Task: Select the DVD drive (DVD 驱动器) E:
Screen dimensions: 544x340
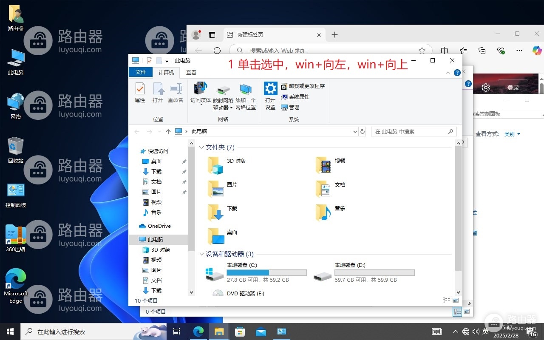Action: [x=239, y=293]
